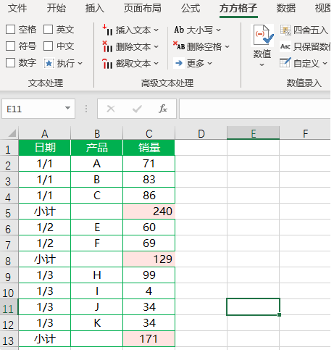This screenshot has width=334, height=355.
Task: Open the Name Box dropdown arrow
Action: [x=67, y=108]
